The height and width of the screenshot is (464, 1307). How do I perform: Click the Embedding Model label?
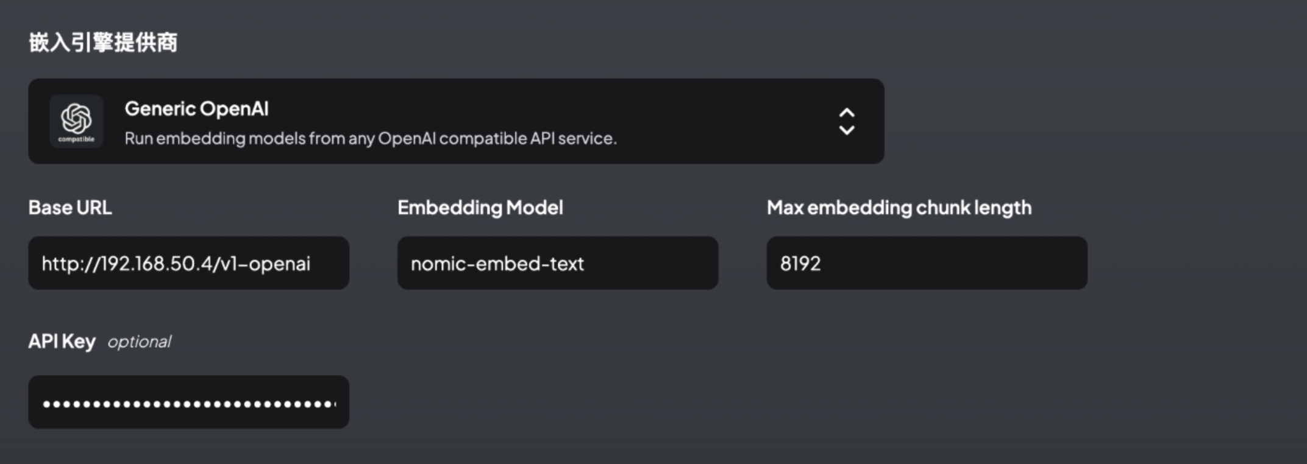pyautogui.click(x=480, y=208)
